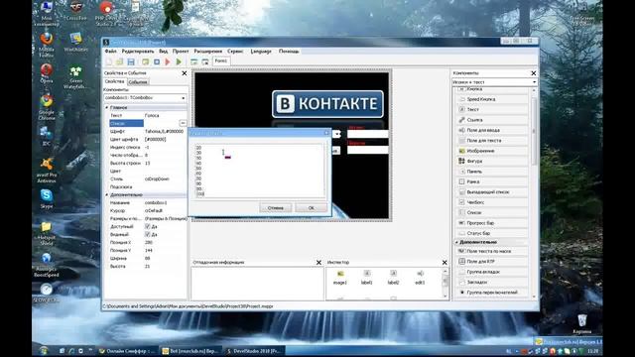Open the Сервис menu
Image resolution: width=635 pixels, height=357 pixels.
235,52
